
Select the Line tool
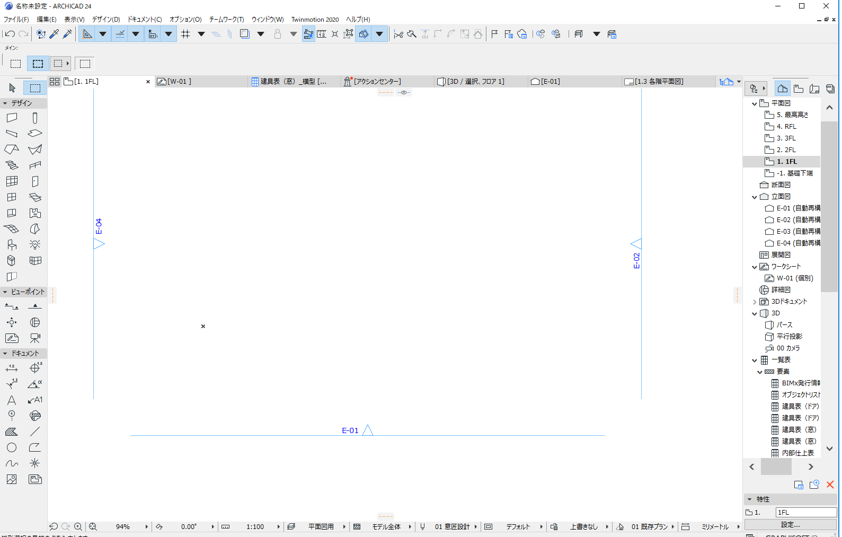tap(35, 432)
